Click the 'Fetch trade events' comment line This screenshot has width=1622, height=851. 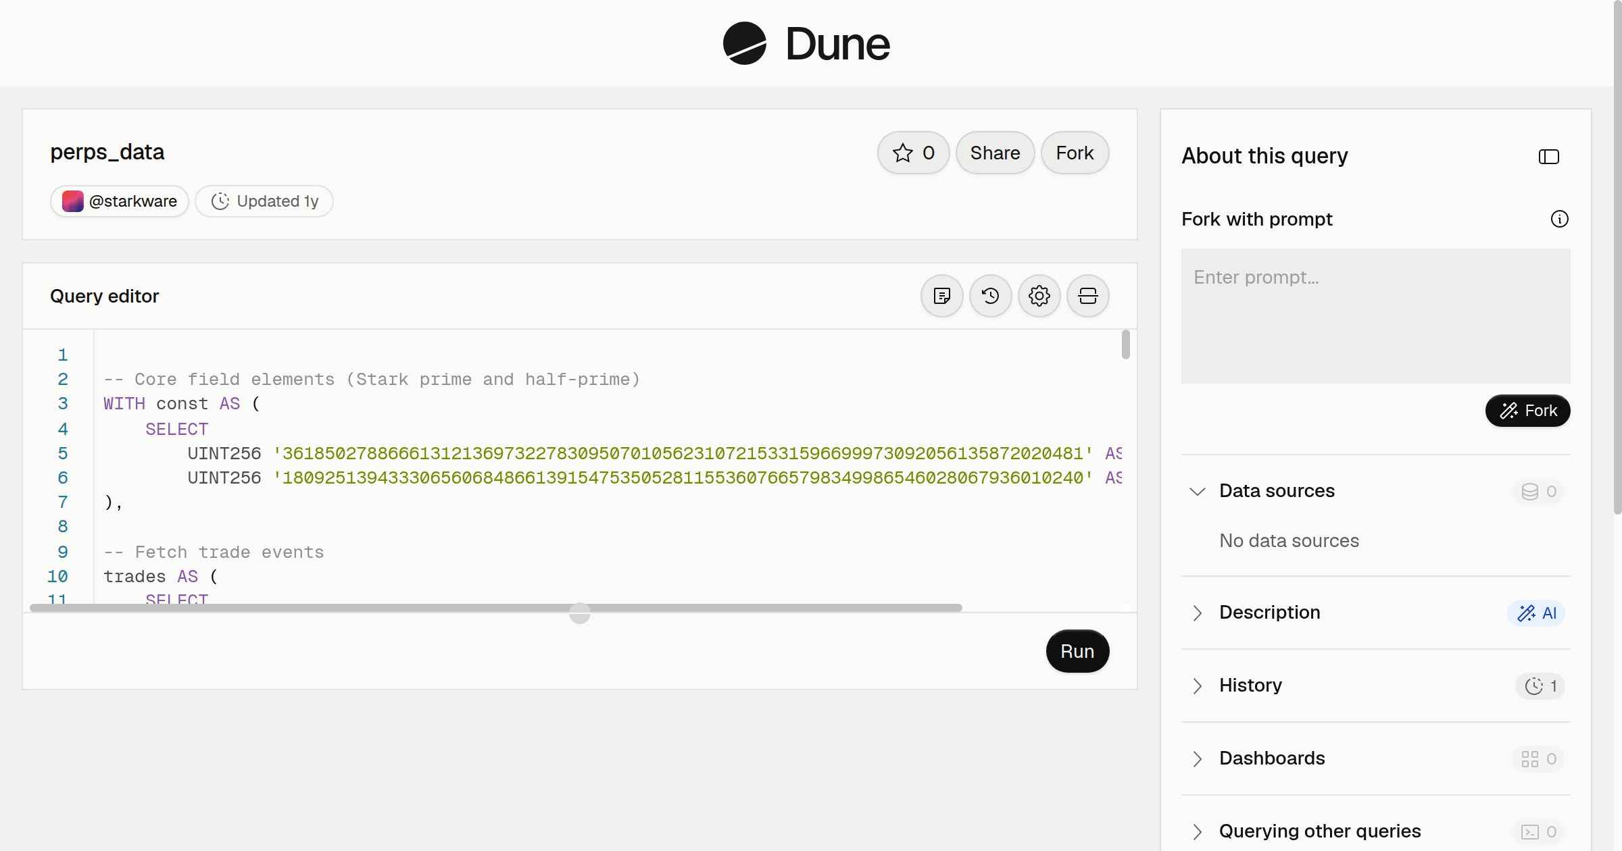tap(214, 552)
